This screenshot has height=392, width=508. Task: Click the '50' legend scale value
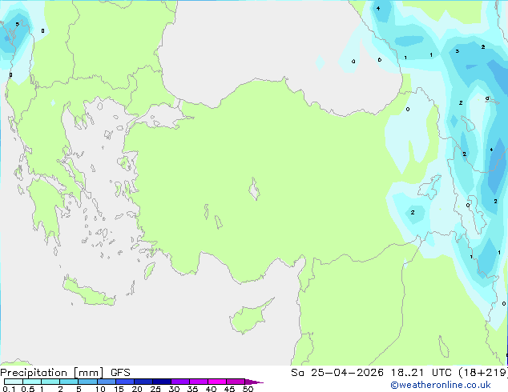coord(248,389)
